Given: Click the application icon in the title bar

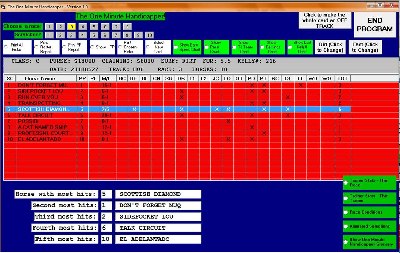Looking at the screenshot, I should tap(3, 7).
